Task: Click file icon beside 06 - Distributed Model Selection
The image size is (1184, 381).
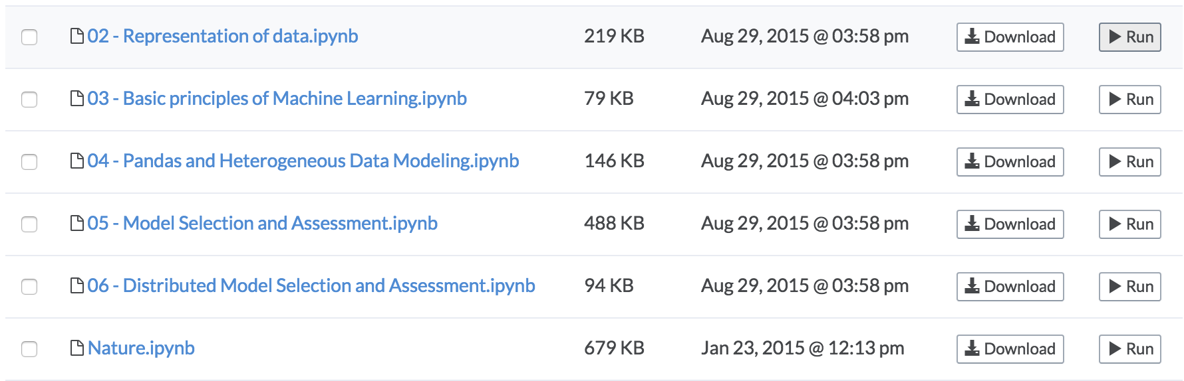Action: [77, 285]
